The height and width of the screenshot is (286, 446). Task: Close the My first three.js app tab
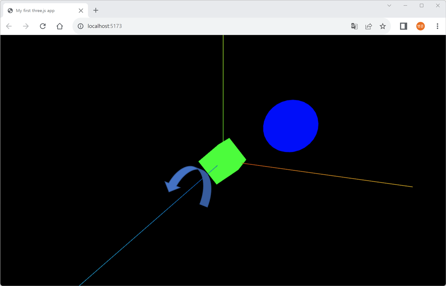point(81,11)
